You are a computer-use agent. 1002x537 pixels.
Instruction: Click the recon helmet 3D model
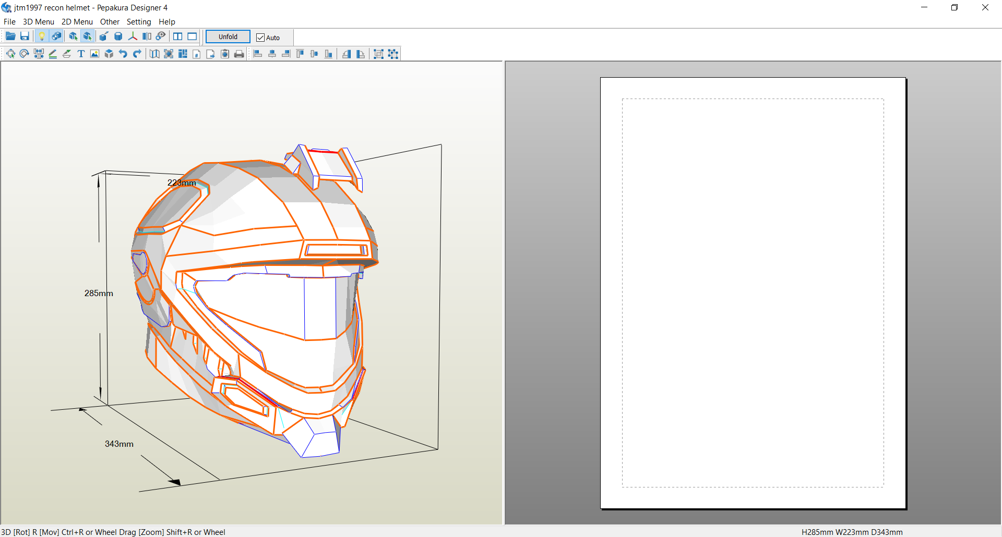255,300
